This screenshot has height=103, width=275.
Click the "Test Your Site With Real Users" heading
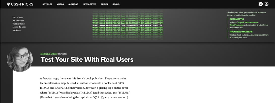point(87,59)
